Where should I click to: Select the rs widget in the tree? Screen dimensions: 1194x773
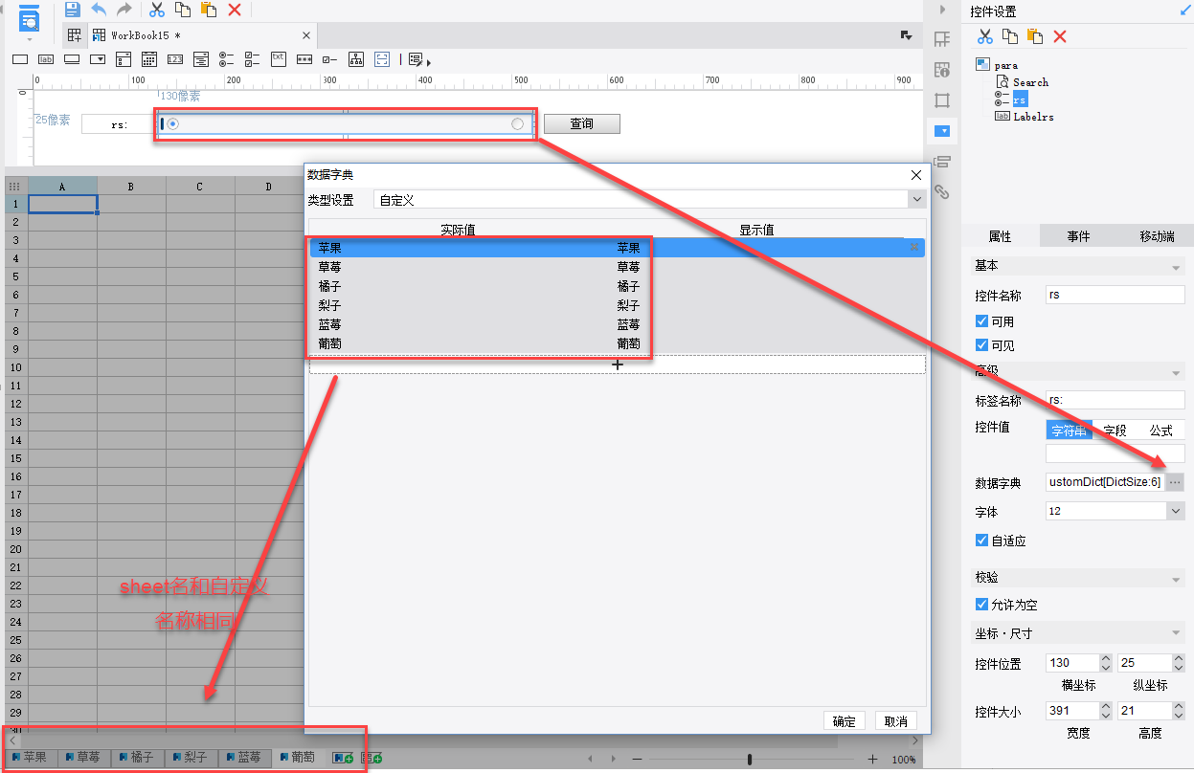click(1020, 99)
